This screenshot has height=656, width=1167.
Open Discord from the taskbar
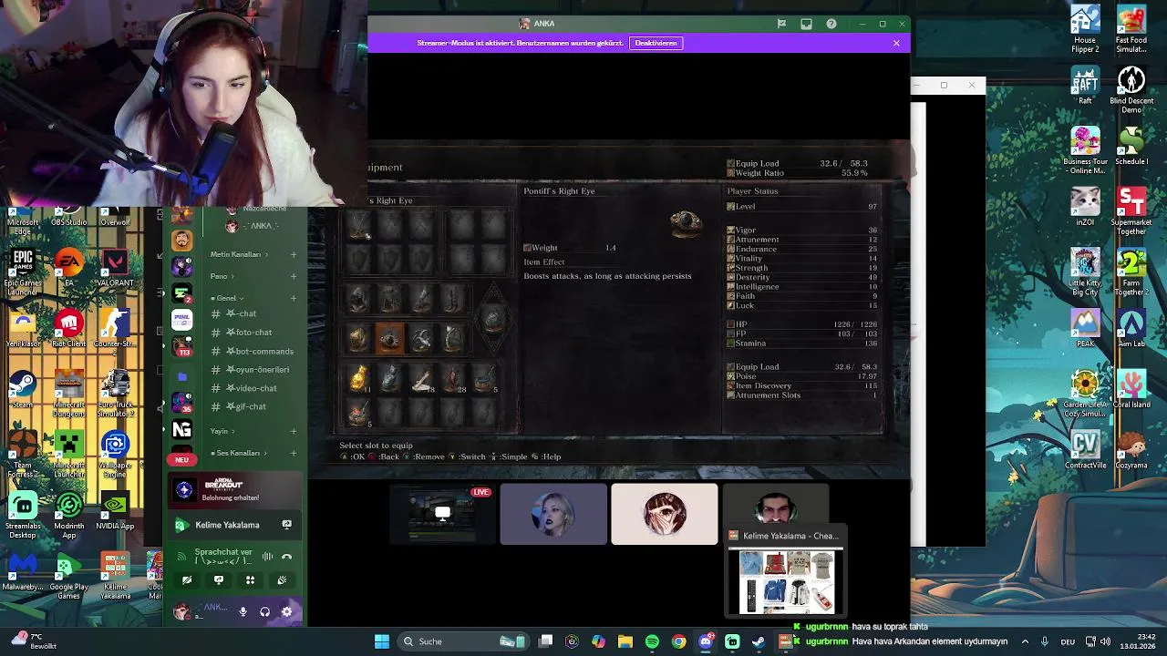[706, 641]
